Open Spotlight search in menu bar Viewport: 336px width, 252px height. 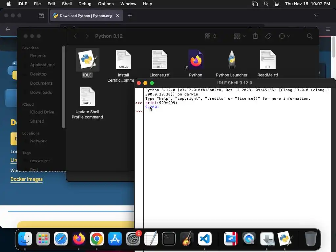pyautogui.click(x=266, y=4)
